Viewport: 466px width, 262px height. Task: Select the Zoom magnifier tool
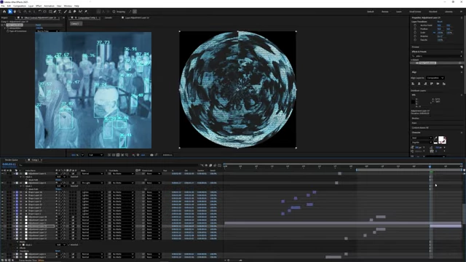click(20, 12)
